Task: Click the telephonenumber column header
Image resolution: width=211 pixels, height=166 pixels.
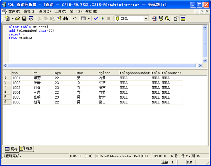Action: [x=135, y=73]
